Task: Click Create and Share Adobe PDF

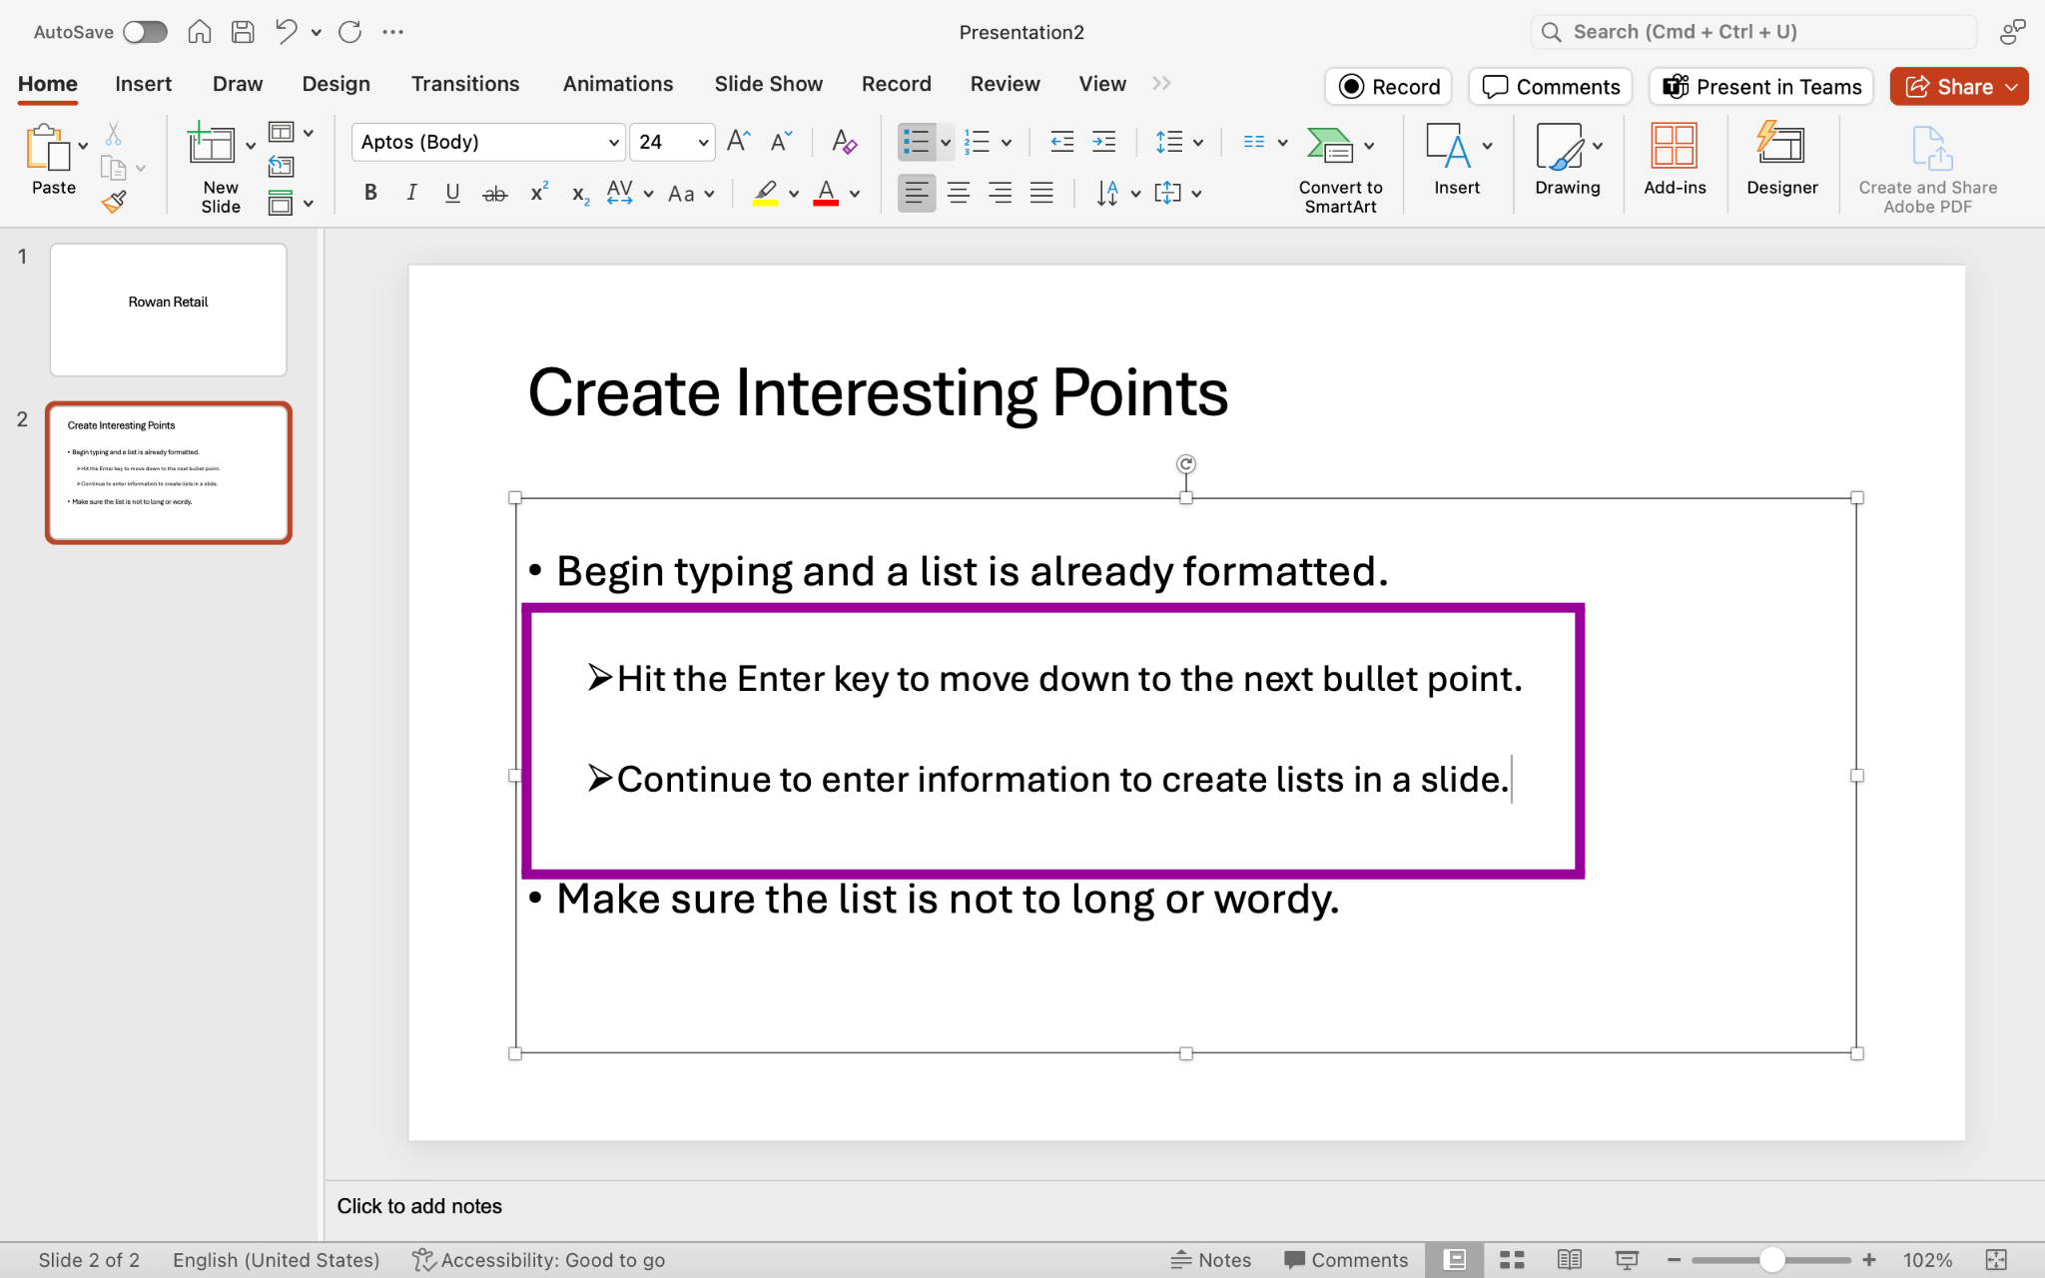Action: click(x=1927, y=170)
